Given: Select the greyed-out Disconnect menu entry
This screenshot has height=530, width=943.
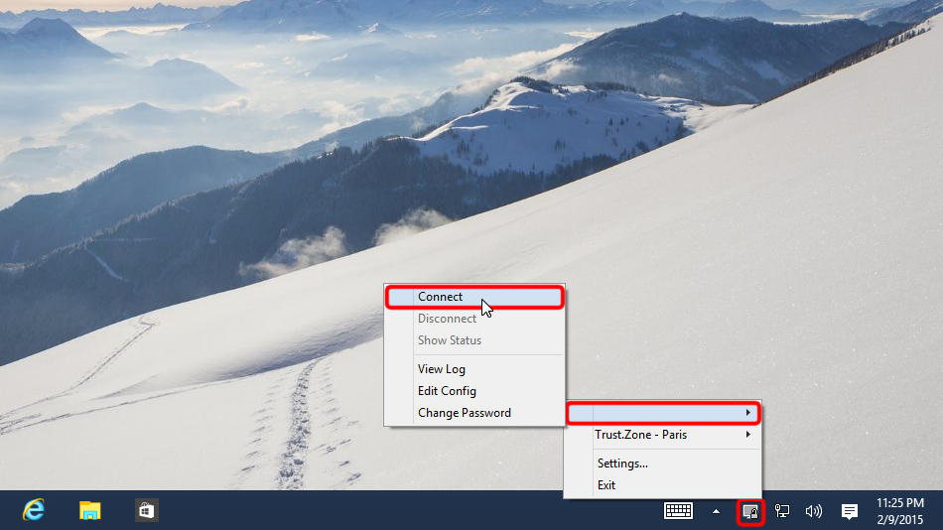Looking at the screenshot, I should click(447, 319).
